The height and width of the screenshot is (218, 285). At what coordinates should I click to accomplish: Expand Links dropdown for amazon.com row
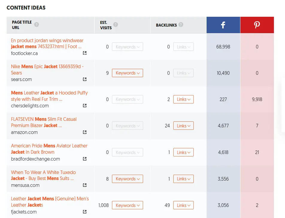tap(183, 126)
